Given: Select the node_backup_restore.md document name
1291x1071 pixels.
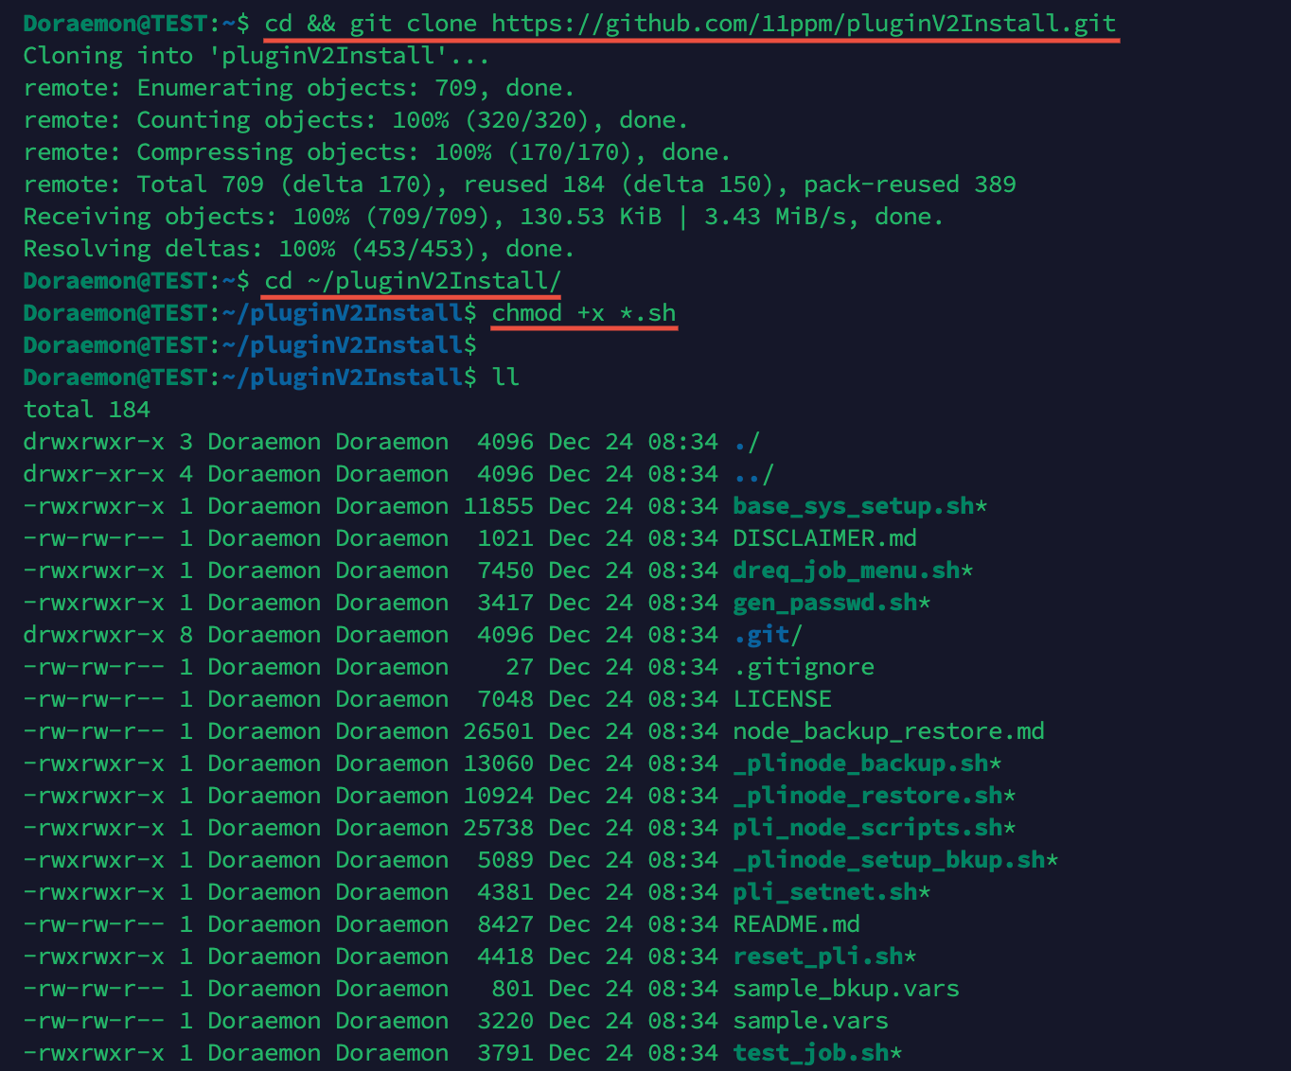Looking at the screenshot, I should (x=887, y=730).
